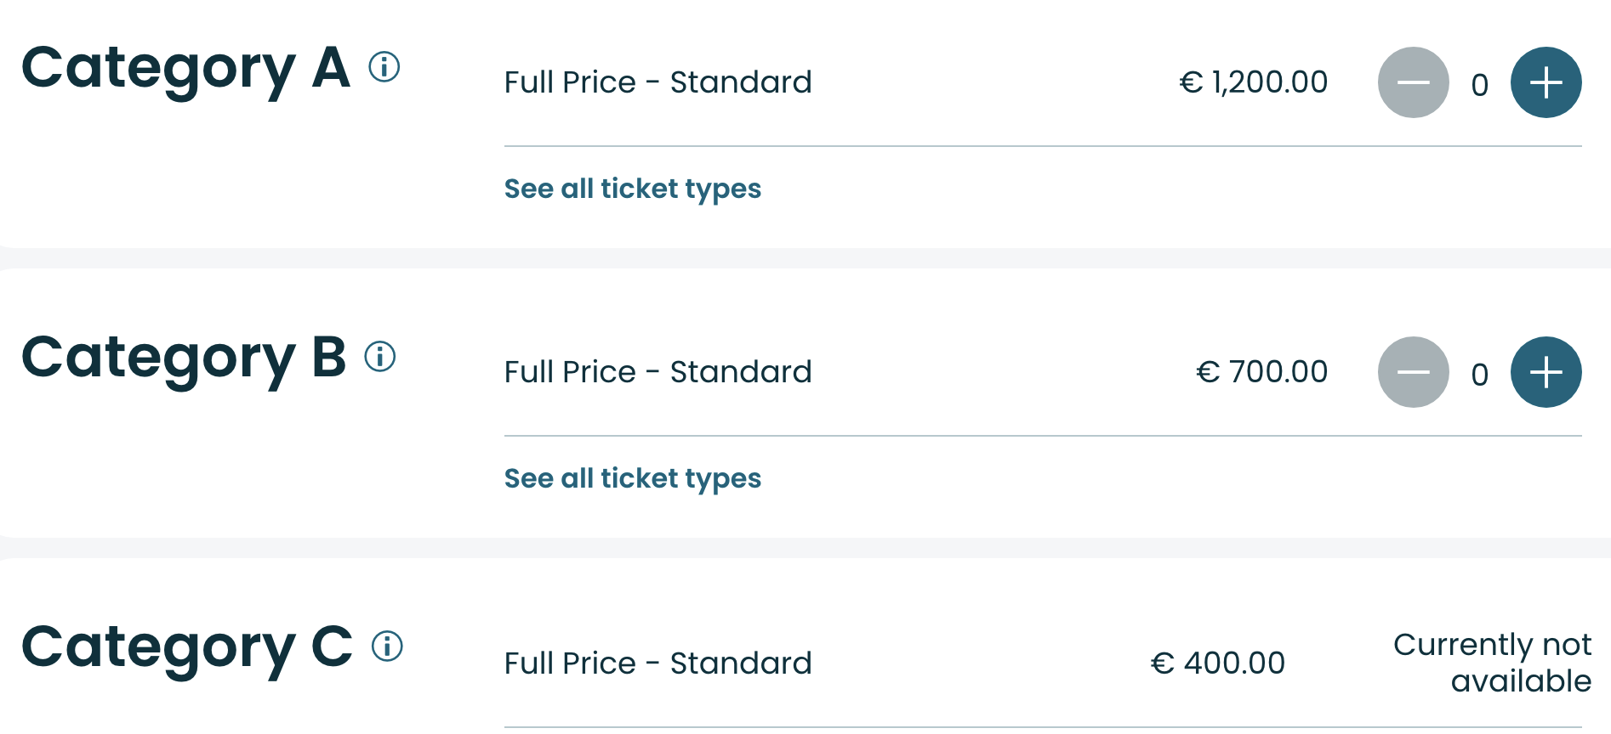
Task: Click the Currently not available notice
Action: tap(1492, 663)
